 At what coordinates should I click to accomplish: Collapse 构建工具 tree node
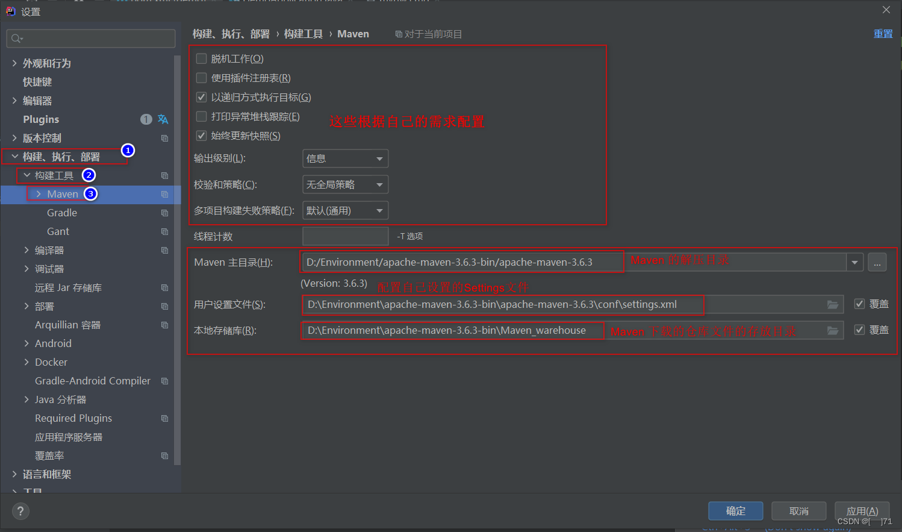(x=26, y=175)
